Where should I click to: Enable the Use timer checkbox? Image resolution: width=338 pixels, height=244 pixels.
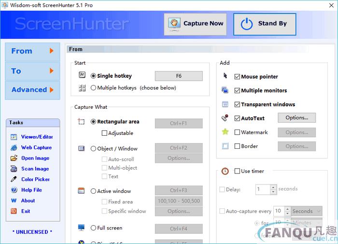click(237, 171)
